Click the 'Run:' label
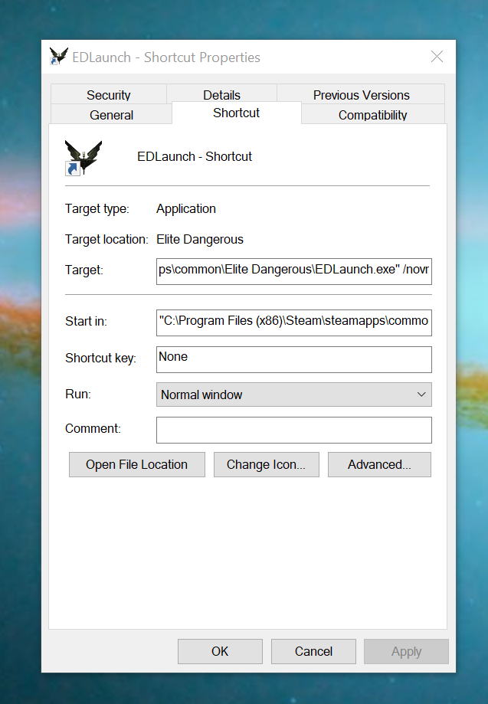Screen dimensions: 488x704 [x=78, y=394]
